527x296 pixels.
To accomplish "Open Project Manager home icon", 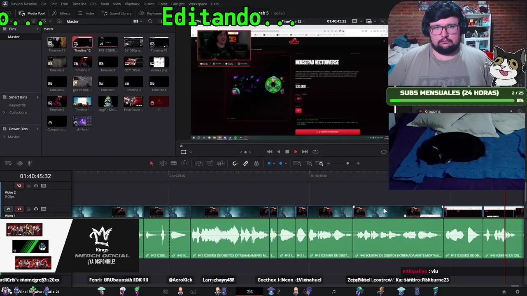I will click(504, 292).
